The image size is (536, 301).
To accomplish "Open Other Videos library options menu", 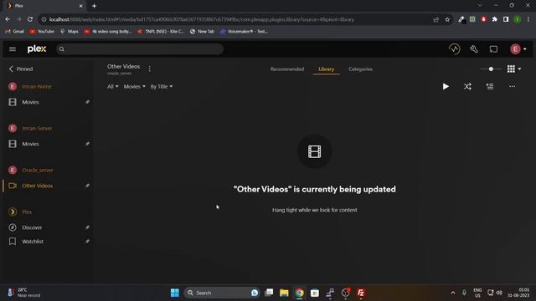I will pos(149,69).
